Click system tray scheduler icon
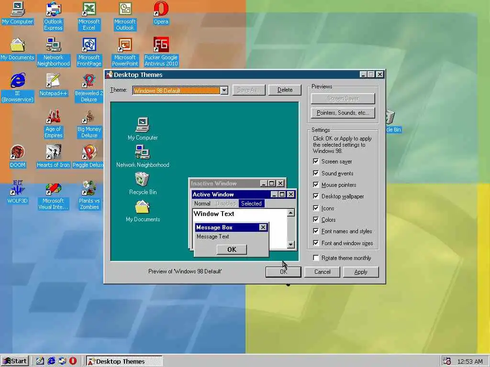Viewport: 490px width, 367px height. click(x=446, y=361)
